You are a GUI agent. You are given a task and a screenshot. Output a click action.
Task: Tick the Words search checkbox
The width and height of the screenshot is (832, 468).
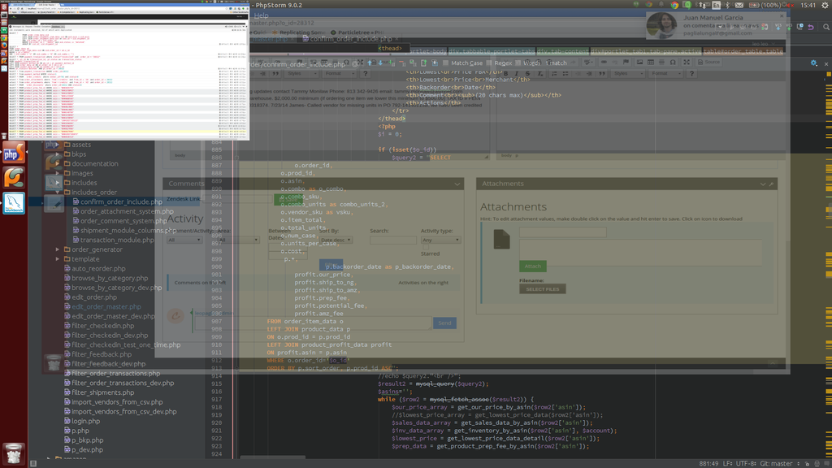[519, 63]
